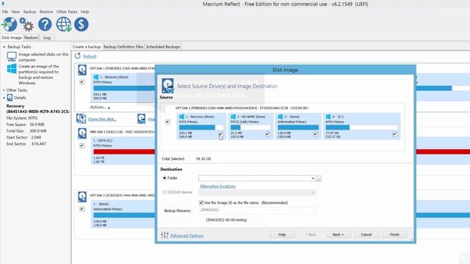Screen dimensions: 470x264
Task: Select the Folder destination radio button
Action: click(164, 177)
